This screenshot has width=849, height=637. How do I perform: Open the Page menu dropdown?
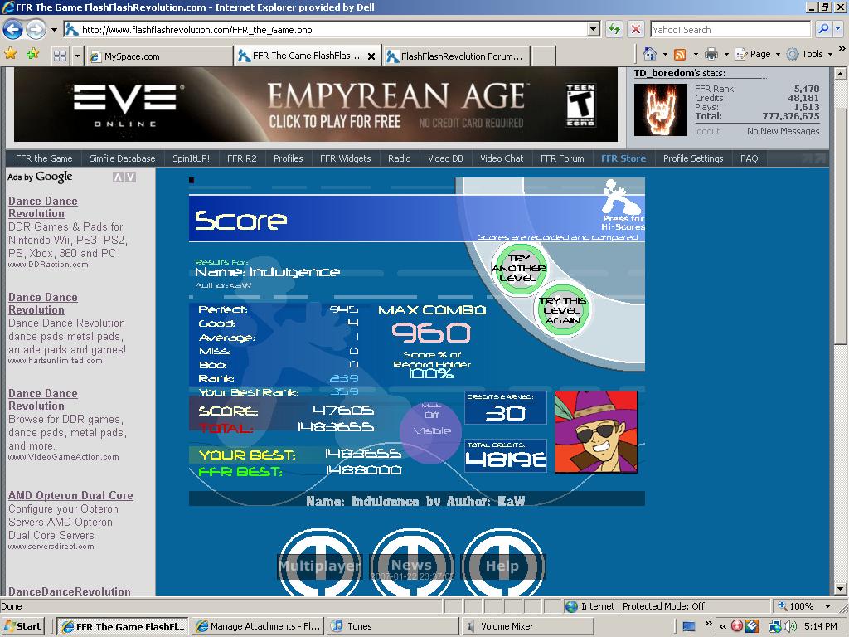point(758,54)
